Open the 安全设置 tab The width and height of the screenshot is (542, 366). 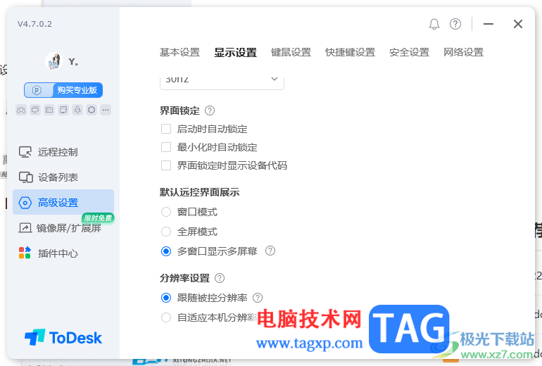(x=409, y=52)
